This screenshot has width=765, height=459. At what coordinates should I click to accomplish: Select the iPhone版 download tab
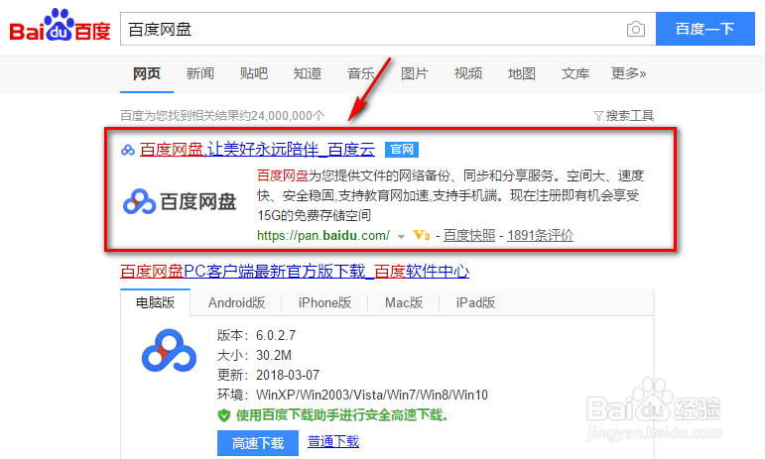[324, 302]
